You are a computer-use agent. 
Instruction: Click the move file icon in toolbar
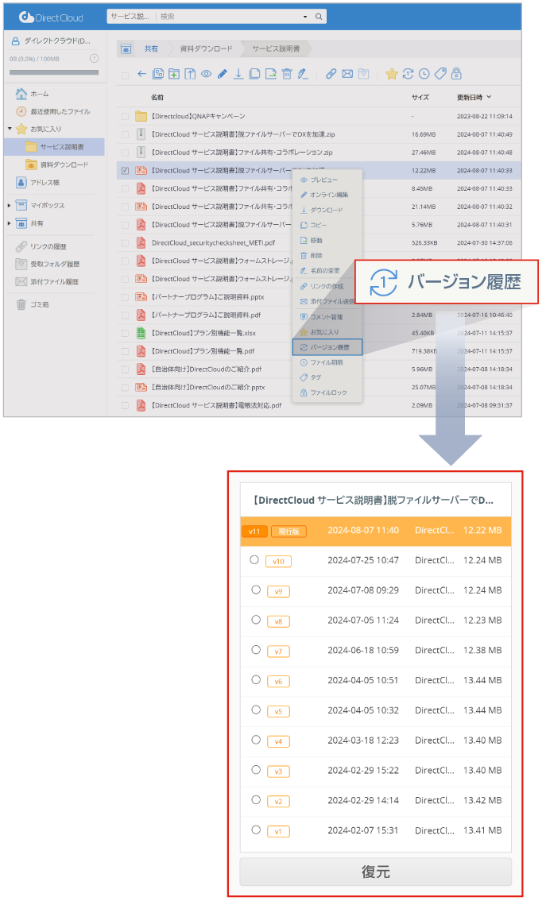(271, 74)
